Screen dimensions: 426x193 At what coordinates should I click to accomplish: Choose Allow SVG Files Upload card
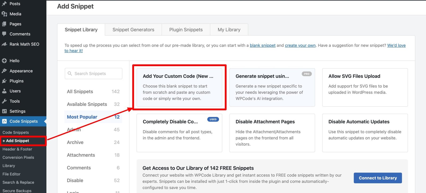coord(365,87)
